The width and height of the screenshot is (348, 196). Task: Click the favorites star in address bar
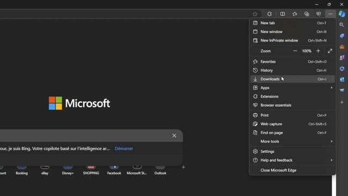pos(255,14)
